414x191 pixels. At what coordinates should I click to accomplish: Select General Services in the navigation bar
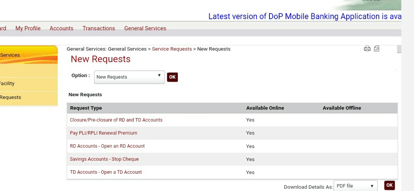[145, 28]
